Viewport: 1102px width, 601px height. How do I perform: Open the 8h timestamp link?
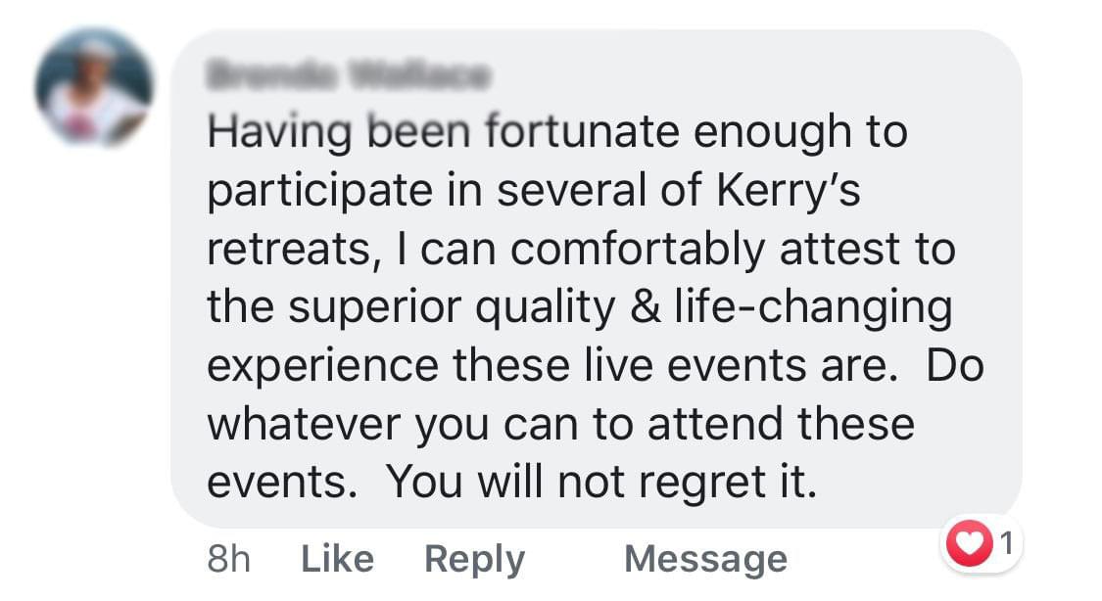click(x=229, y=560)
